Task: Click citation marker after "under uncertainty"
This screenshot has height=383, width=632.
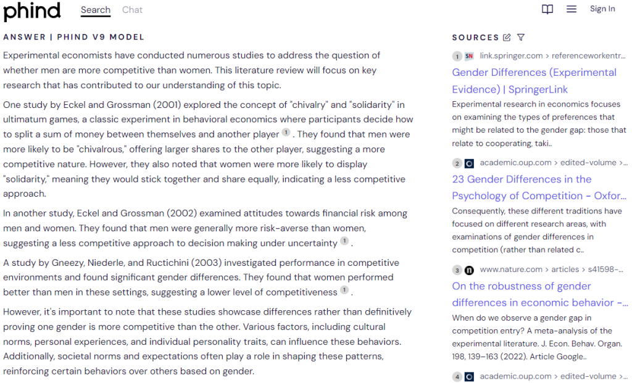Action: pyautogui.click(x=344, y=241)
